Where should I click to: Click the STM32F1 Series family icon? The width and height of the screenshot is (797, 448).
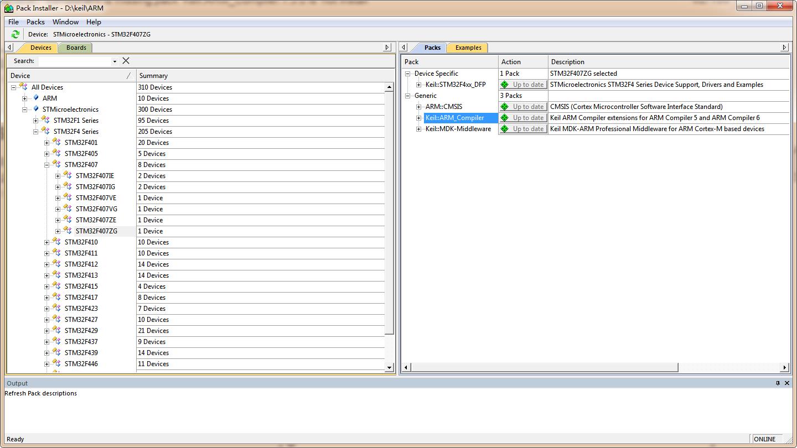tap(45, 120)
